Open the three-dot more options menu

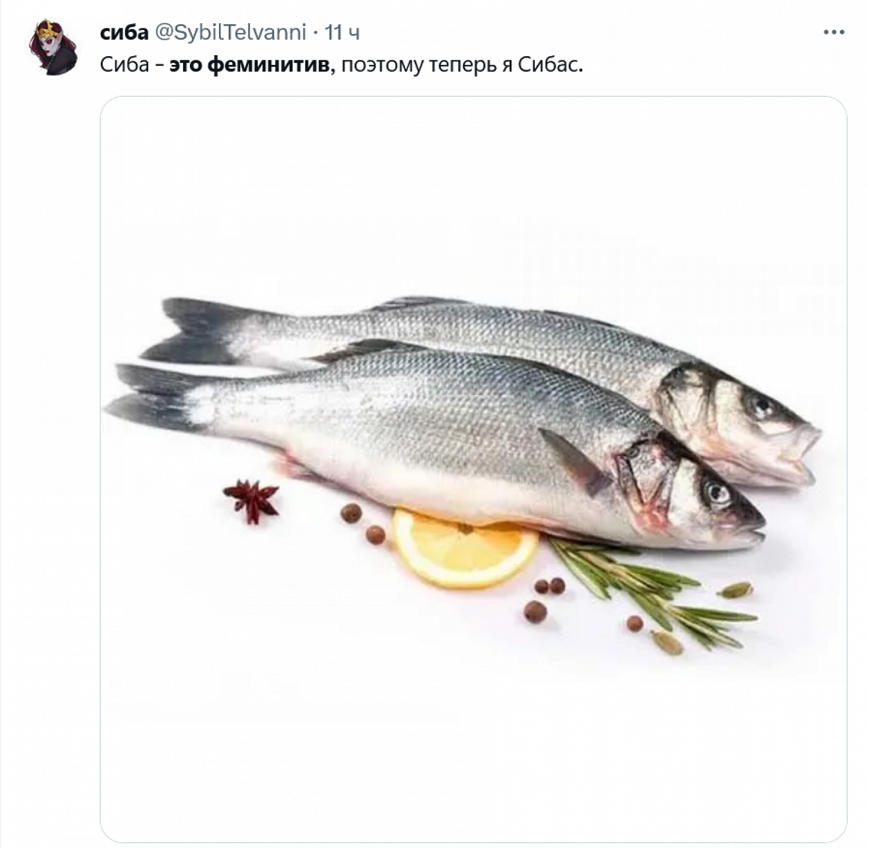click(x=834, y=32)
